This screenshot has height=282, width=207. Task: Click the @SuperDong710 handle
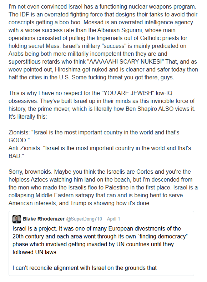pyautogui.click(x=84, y=219)
